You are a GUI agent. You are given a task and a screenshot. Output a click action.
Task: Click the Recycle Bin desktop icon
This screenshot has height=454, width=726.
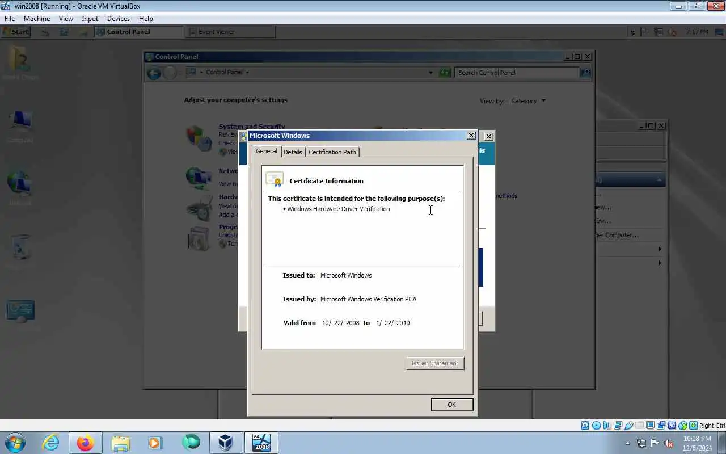tap(20, 247)
